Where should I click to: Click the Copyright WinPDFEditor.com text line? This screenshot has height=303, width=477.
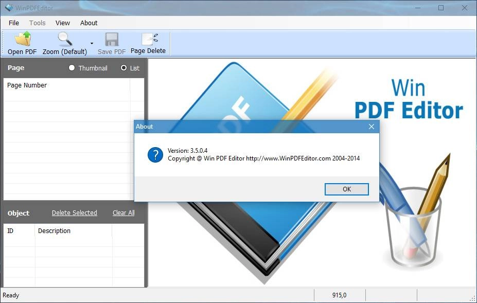tap(264, 158)
